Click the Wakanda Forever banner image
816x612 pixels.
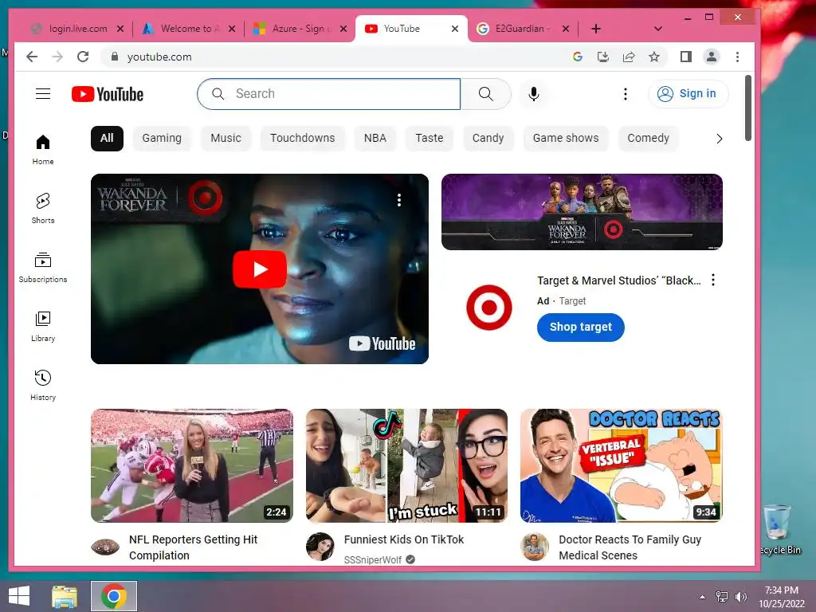(x=582, y=212)
